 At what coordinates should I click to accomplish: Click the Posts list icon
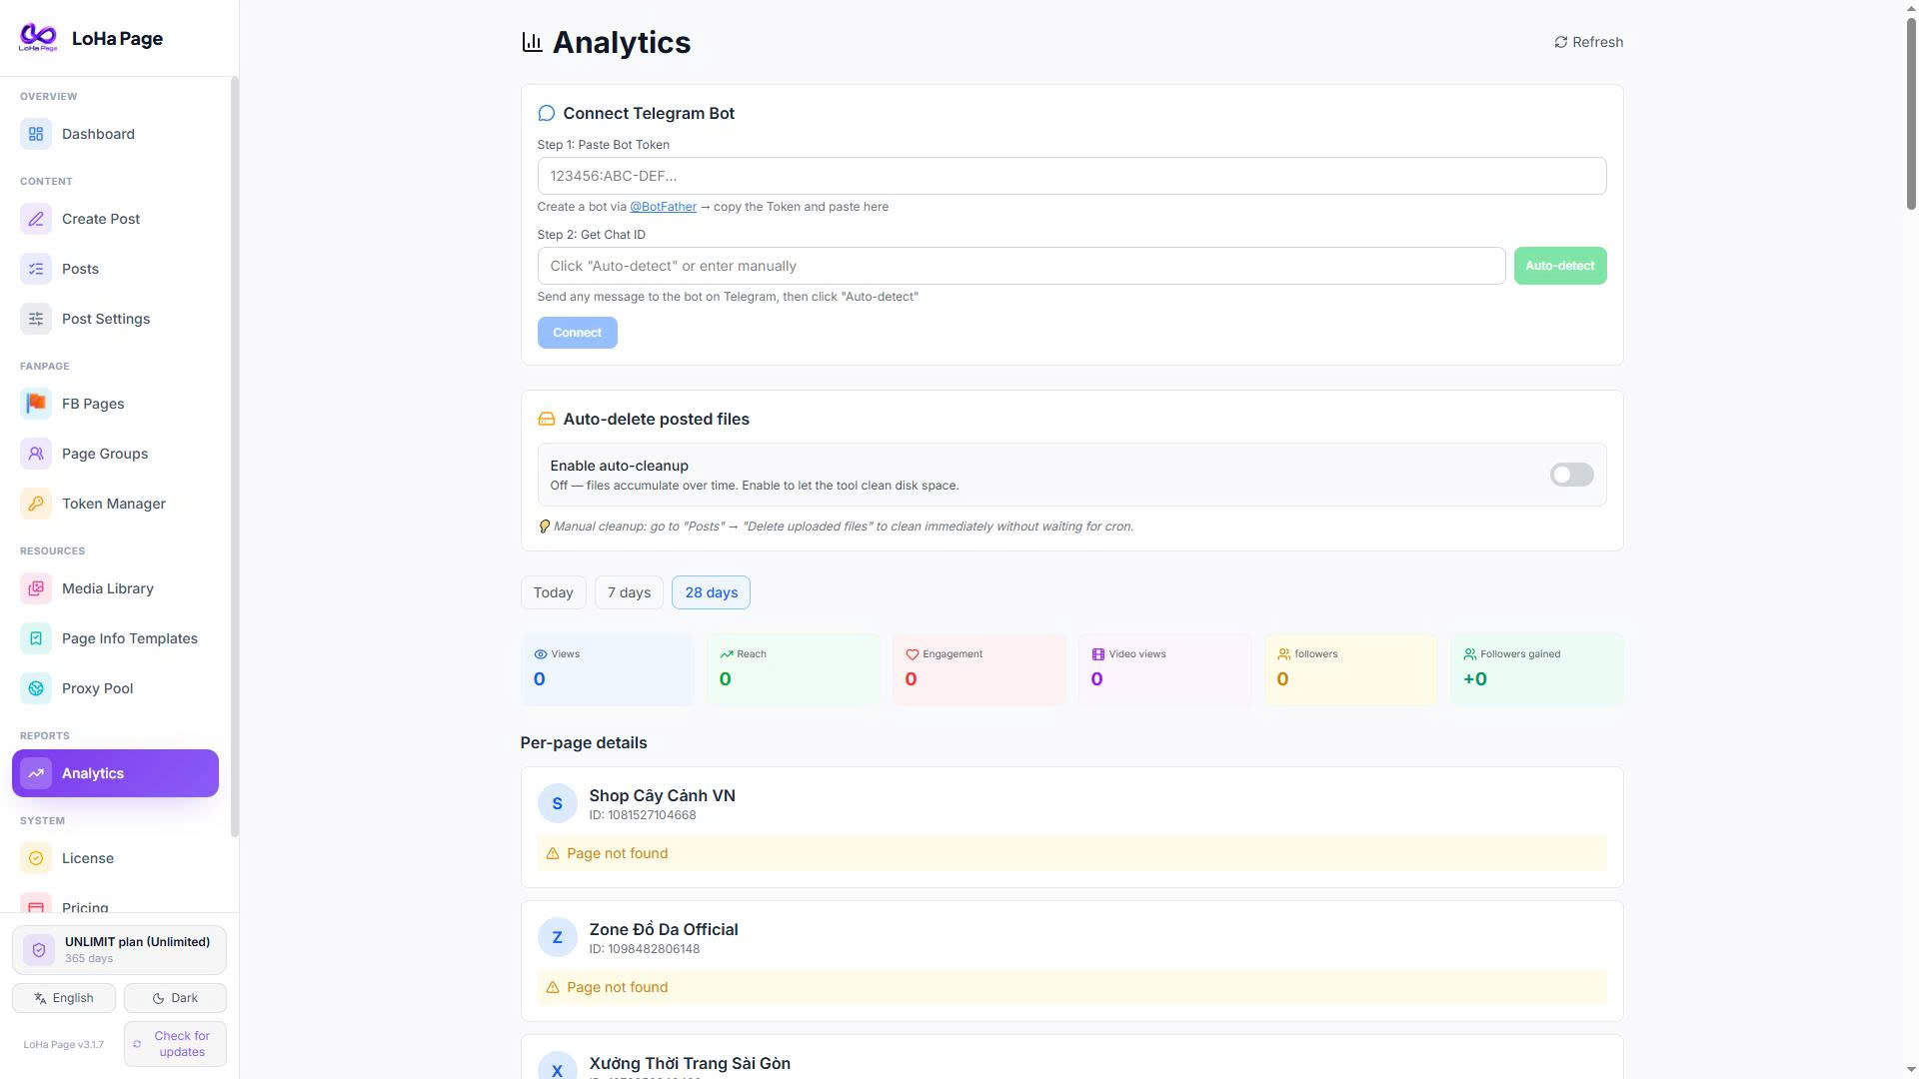(36, 269)
